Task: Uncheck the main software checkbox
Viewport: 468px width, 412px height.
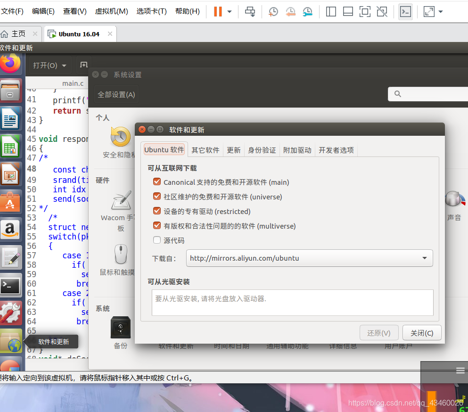Action: (x=157, y=181)
